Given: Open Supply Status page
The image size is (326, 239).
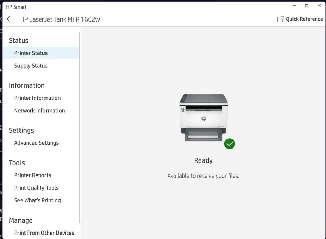Looking at the screenshot, I should tap(31, 66).
